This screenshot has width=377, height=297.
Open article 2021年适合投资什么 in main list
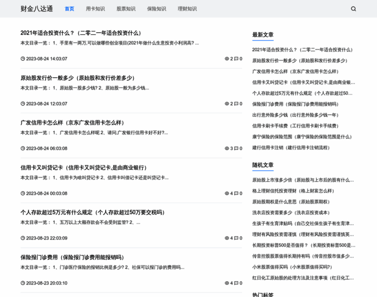click(x=81, y=33)
